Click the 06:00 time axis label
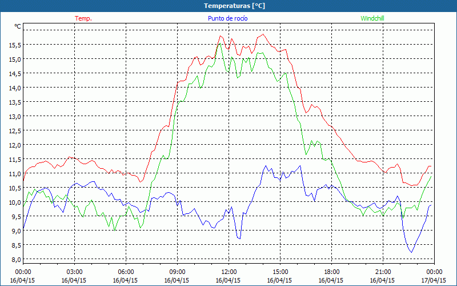Viewport: 457px width, 286px height. tap(126, 272)
